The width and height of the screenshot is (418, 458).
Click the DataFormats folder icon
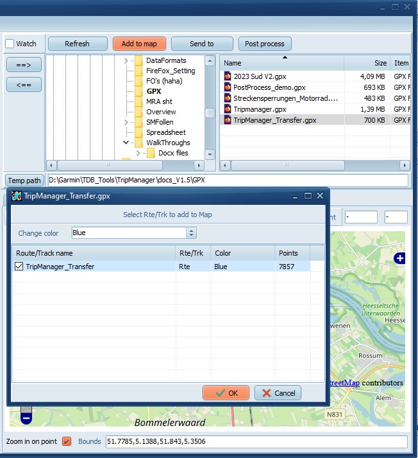tap(138, 60)
